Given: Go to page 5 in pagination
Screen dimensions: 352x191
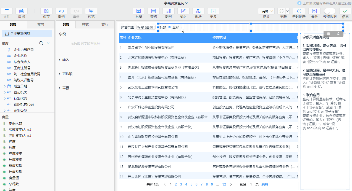Looking at the screenshot, I should [191, 184].
